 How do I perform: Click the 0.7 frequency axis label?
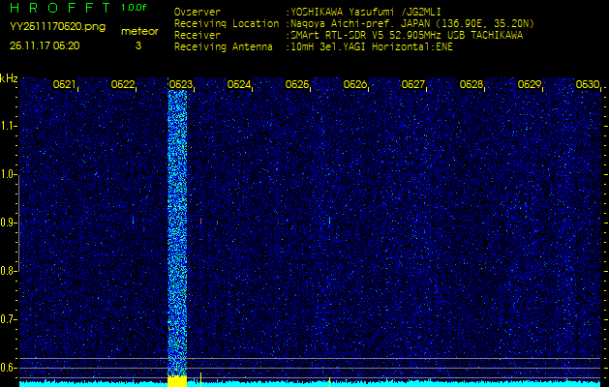pos(9,319)
